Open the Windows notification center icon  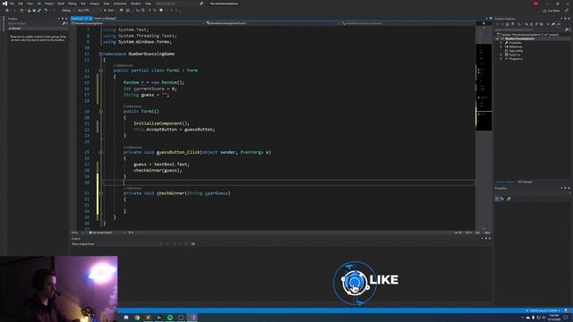(566, 318)
